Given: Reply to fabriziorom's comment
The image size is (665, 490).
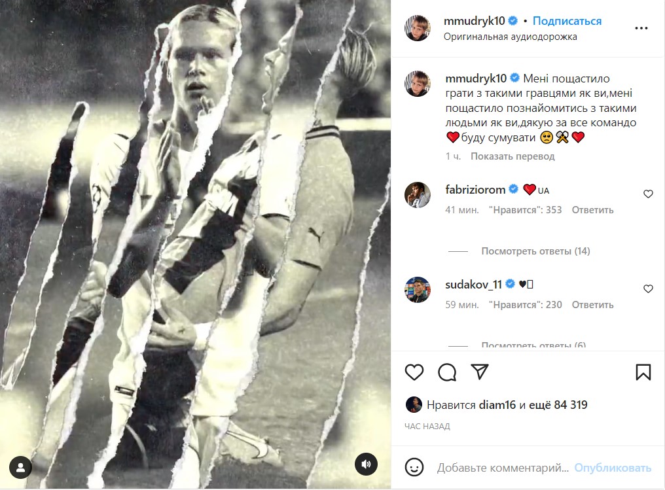Looking at the screenshot, I should (x=592, y=210).
